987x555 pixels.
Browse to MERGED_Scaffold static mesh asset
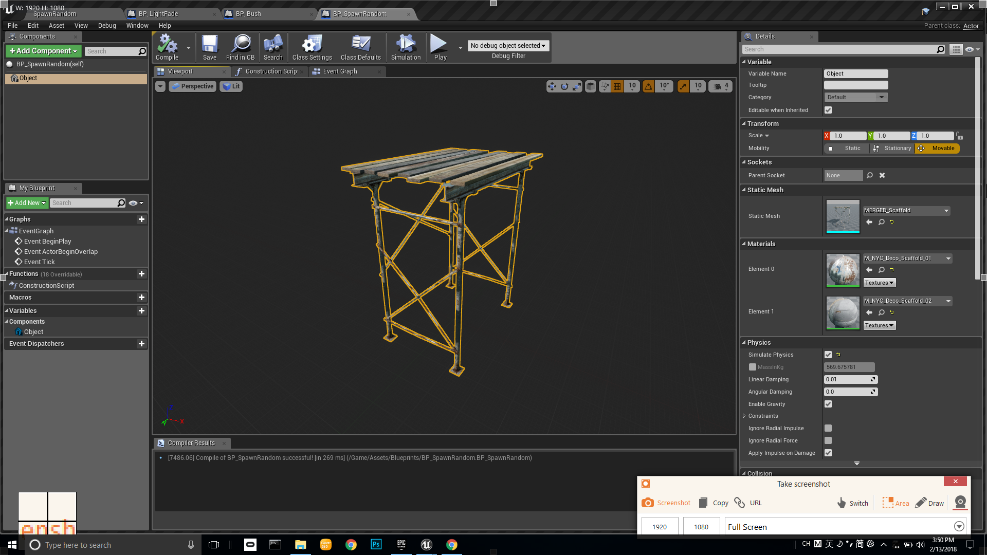point(882,222)
